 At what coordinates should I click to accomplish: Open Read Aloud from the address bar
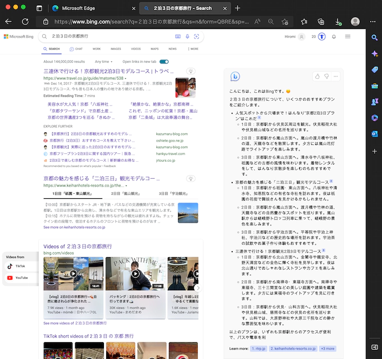257,22
